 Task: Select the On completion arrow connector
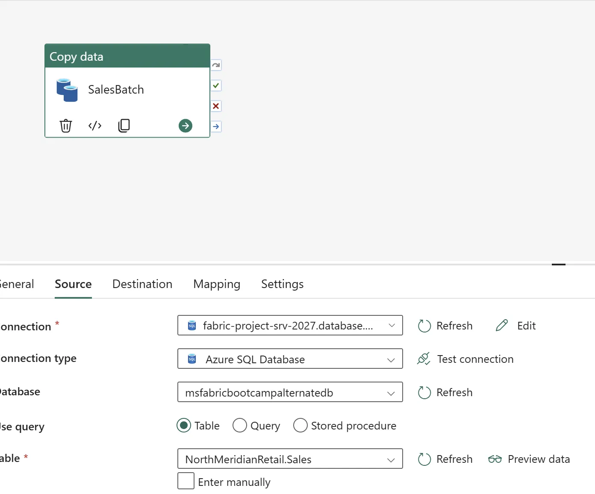[216, 126]
